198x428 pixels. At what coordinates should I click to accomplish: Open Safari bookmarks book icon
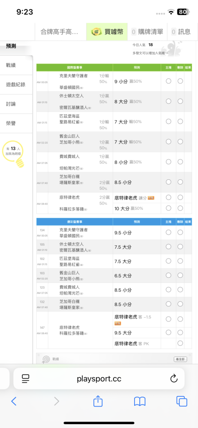[140, 401]
